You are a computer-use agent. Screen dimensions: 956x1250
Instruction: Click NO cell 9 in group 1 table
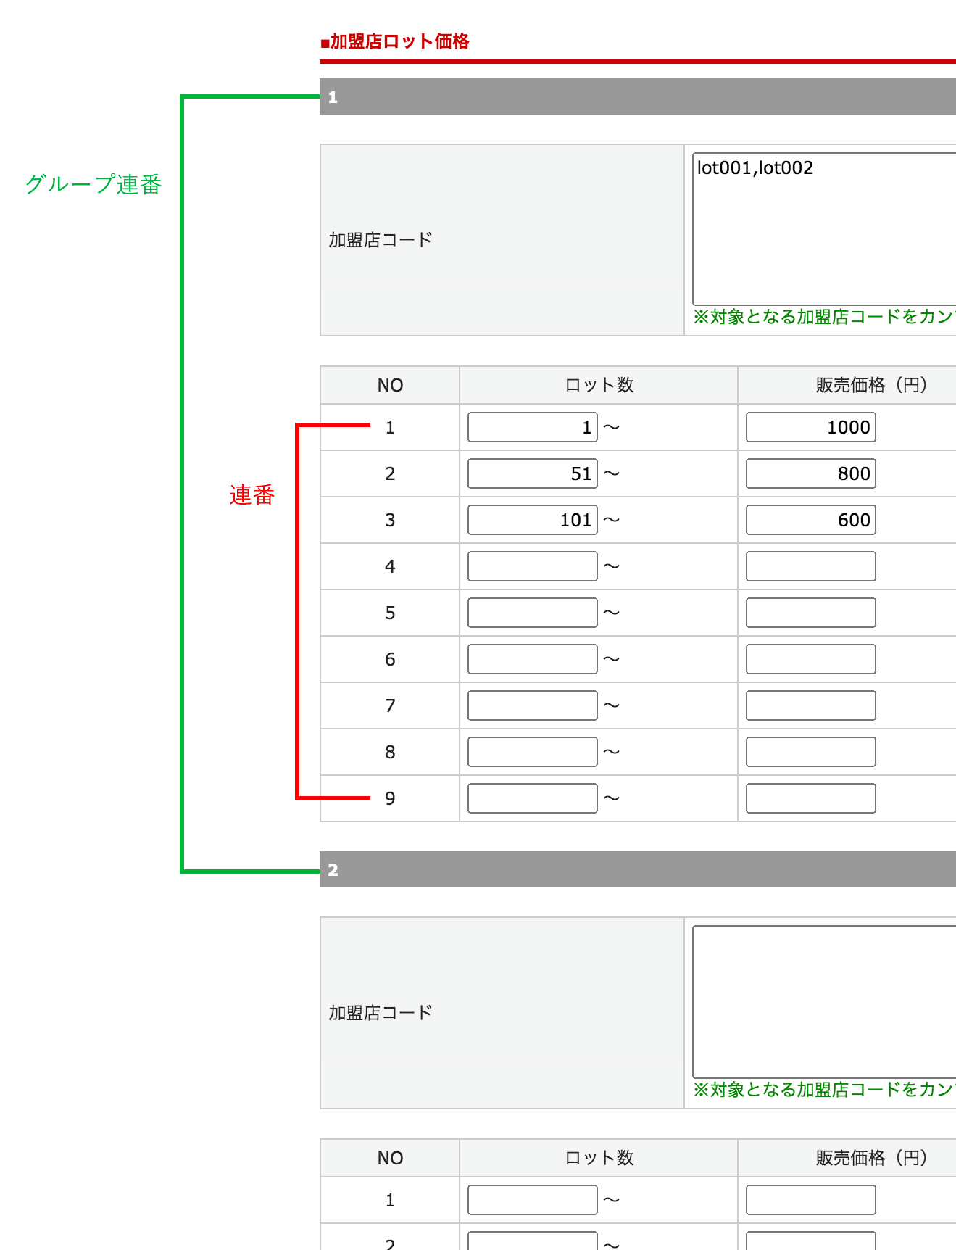click(390, 798)
